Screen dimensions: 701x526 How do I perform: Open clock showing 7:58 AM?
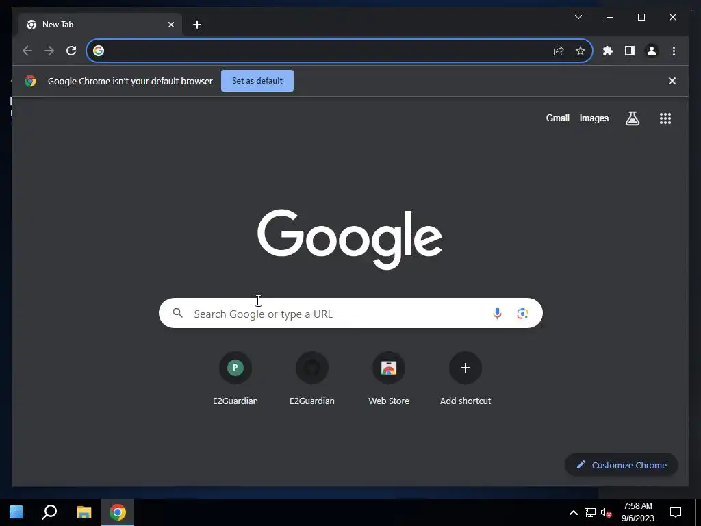pyautogui.click(x=638, y=512)
